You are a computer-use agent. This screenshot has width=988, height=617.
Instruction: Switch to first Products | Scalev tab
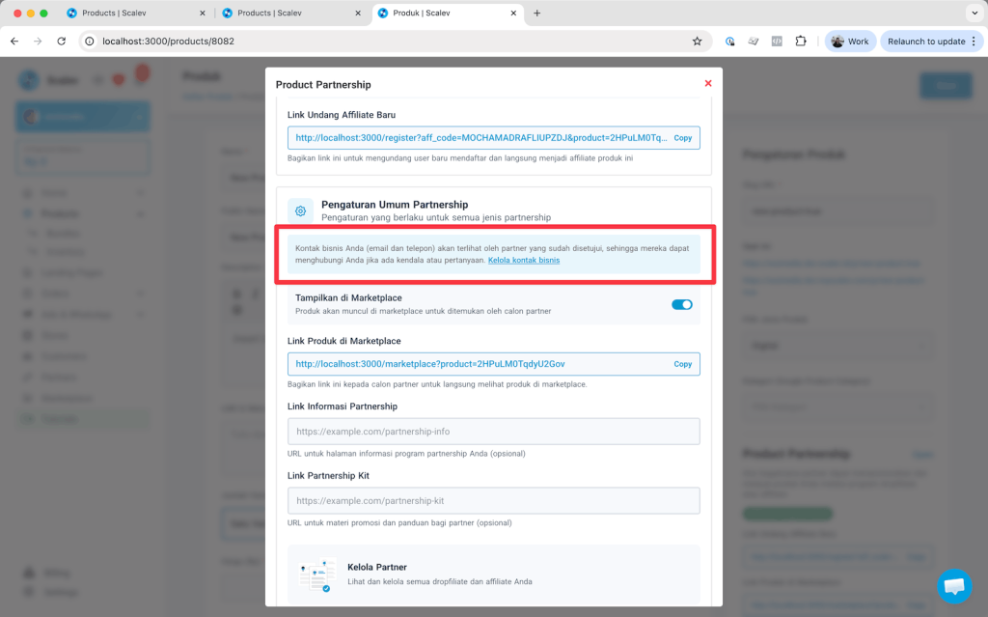(135, 13)
